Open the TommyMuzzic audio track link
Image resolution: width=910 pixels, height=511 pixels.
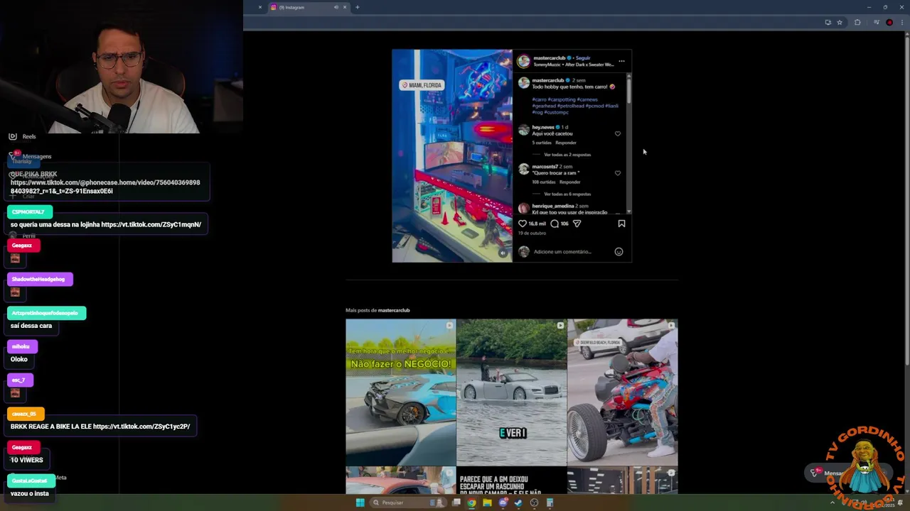(x=574, y=65)
